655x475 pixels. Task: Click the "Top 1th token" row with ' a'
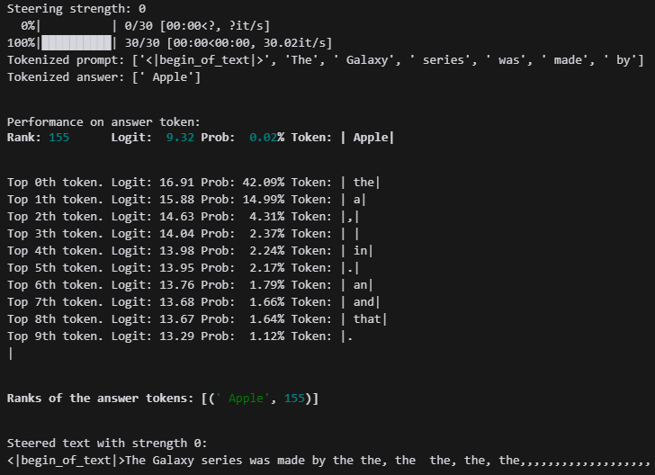pyautogui.click(x=186, y=200)
